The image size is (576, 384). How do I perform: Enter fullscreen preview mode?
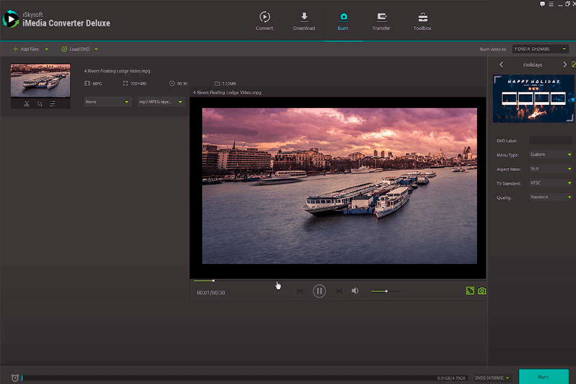point(470,291)
